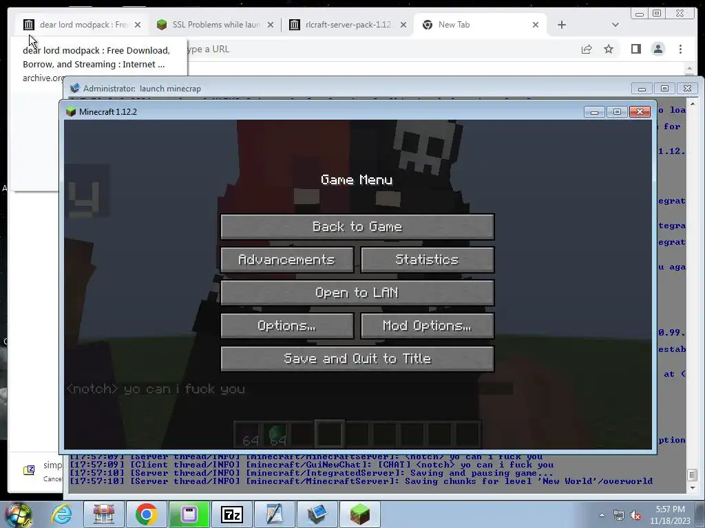This screenshot has width=705, height=528.
Task: Minimize the launch minecrap console window
Action: (x=642, y=88)
